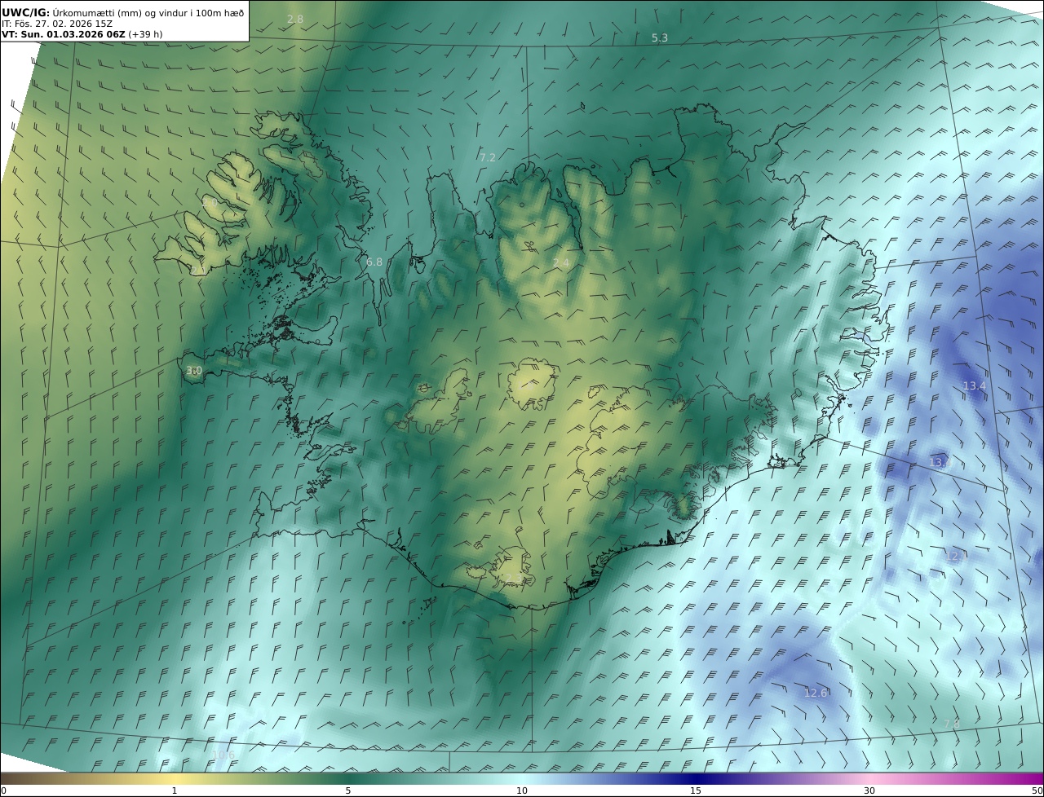
Task: Click the map value label 2.4
Action: tap(561, 262)
